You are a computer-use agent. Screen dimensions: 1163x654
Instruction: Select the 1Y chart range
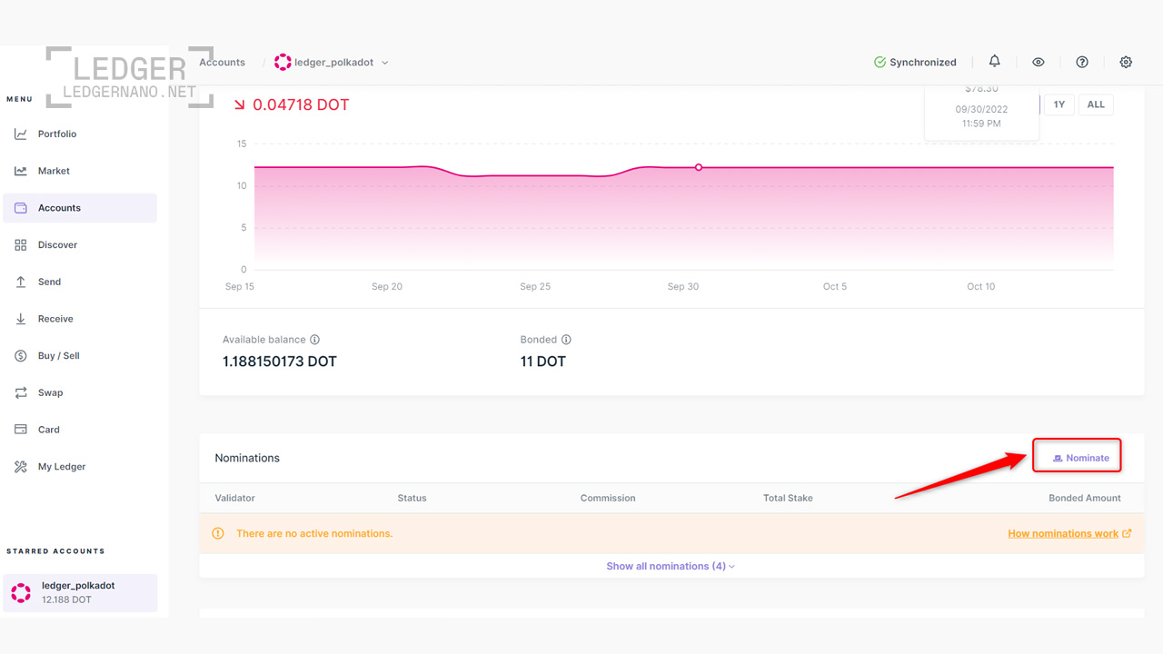point(1059,104)
